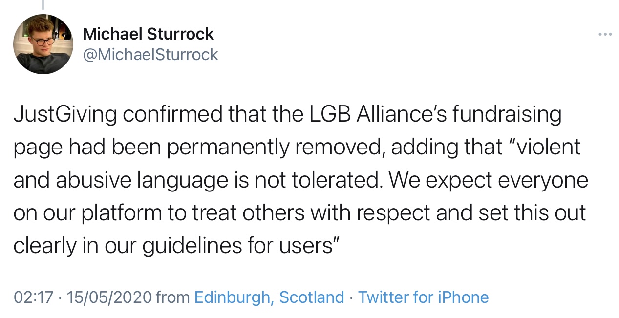Click the display name Michael Sturrock

click(149, 34)
